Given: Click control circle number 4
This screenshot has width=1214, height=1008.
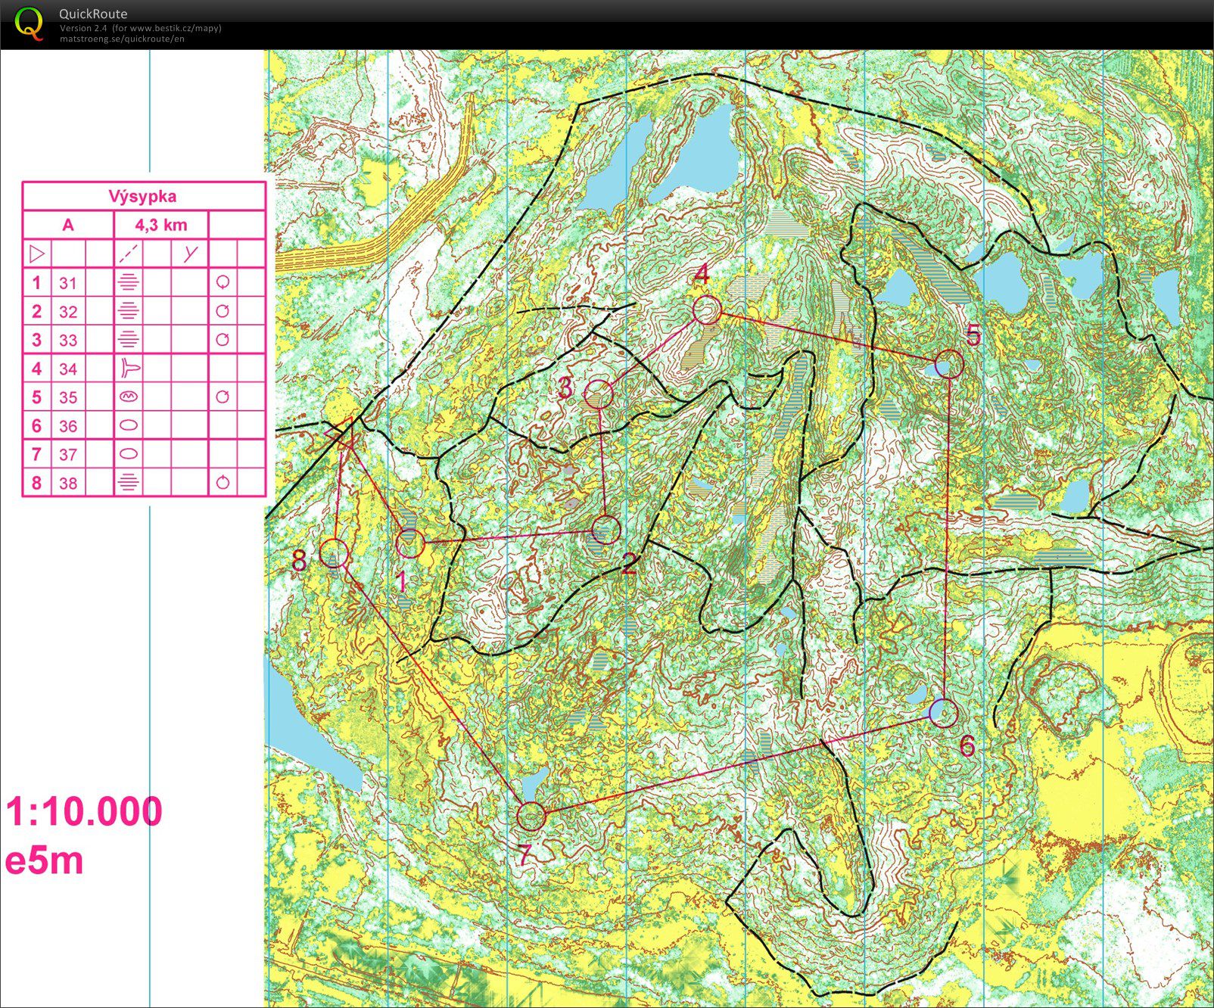Looking at the screenshot, I should click(x=707, y=310).
